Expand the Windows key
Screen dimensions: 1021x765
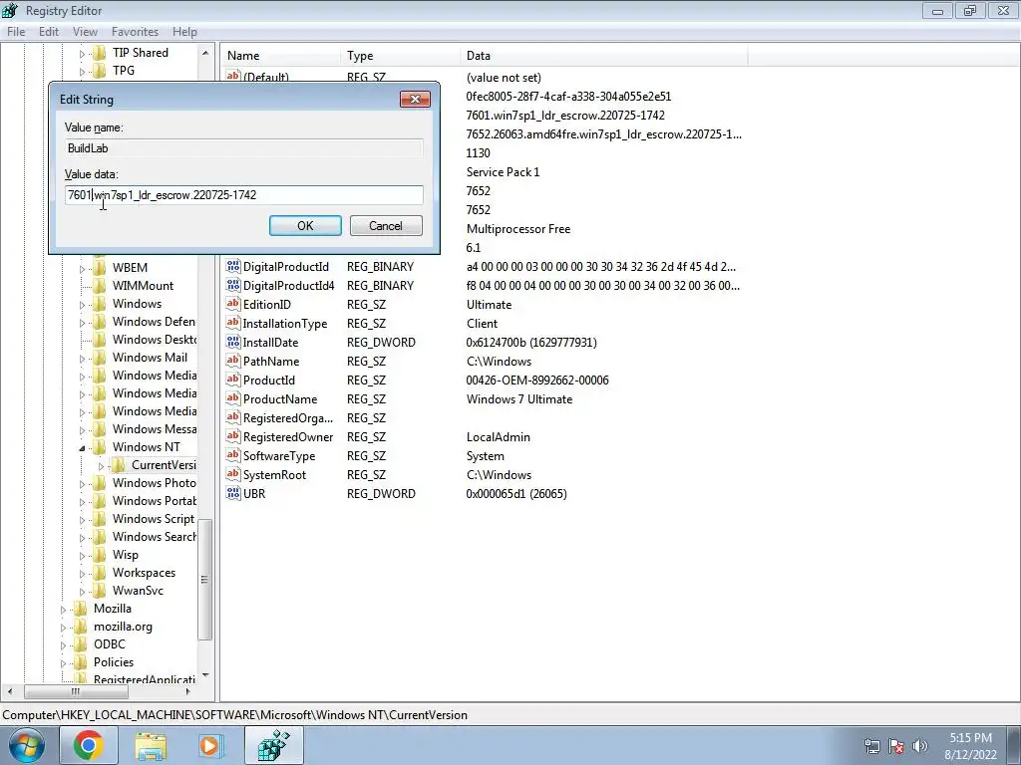82,305
